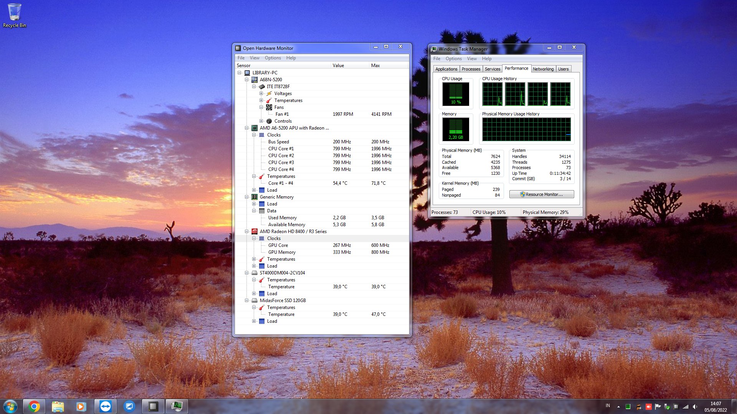
Task: Select the CPU Core #3 row
Action: click(x=322, y=163)
